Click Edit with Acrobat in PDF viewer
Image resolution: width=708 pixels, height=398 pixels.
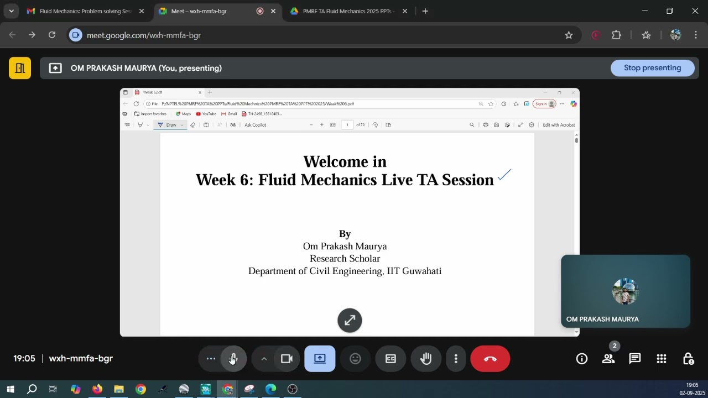(x=559, y=125)
